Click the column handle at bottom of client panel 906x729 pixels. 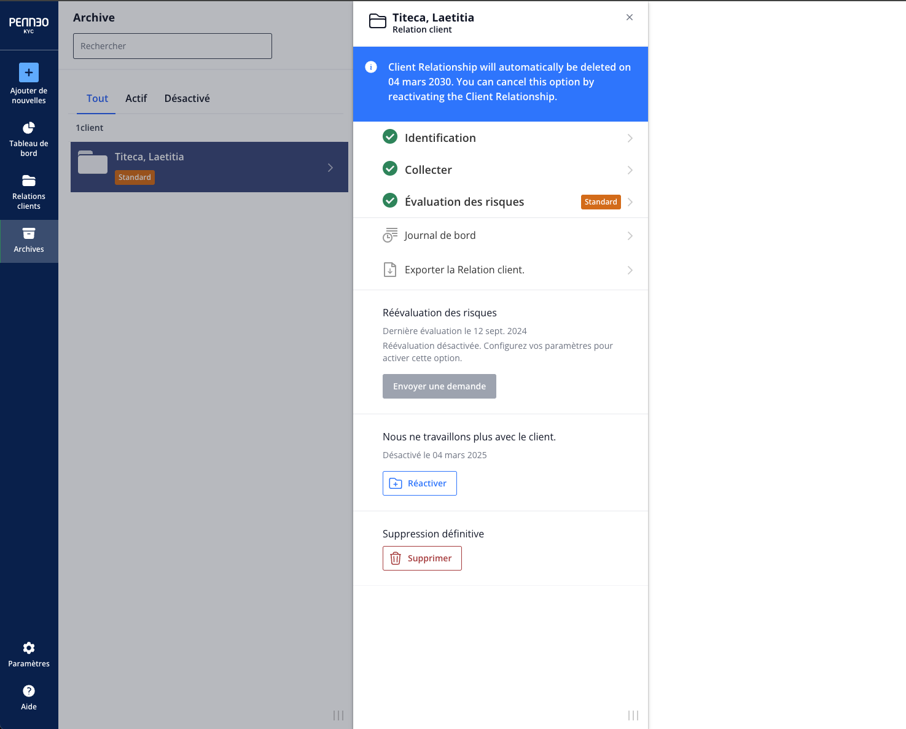pyautogui.click(x=633, y=715)
